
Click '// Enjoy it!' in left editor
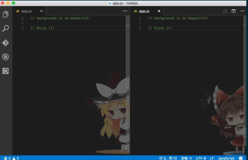tap(42, 28)
